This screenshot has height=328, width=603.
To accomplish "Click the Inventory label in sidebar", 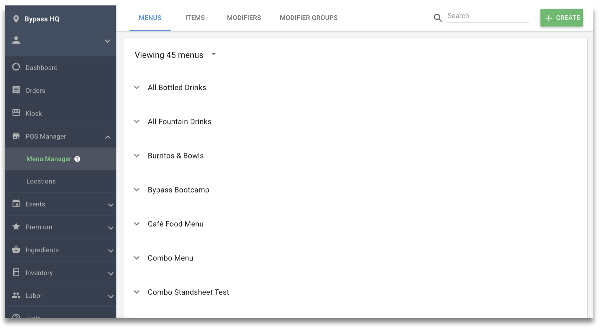I will point(39,273).
